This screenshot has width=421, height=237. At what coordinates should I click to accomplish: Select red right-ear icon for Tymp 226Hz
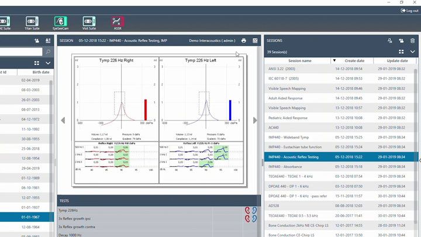point(247,209)
